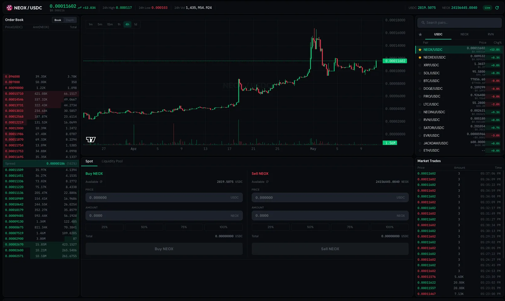
Task: Toggle favorite star for FIRO/USDC pair
Action: [420, 96]
